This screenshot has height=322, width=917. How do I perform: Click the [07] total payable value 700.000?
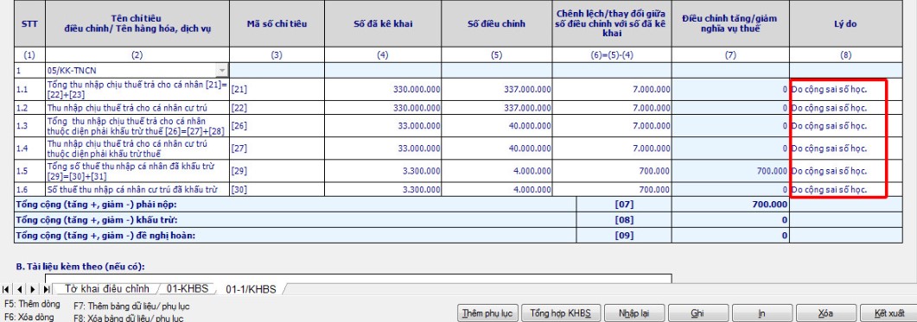730,205
